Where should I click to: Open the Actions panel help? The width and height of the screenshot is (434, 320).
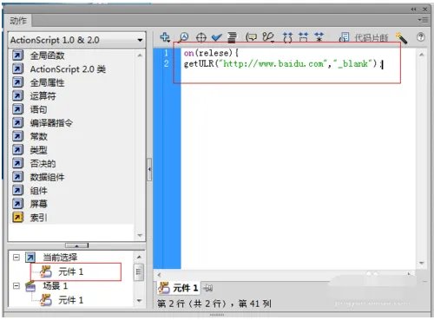click(421, 37)
